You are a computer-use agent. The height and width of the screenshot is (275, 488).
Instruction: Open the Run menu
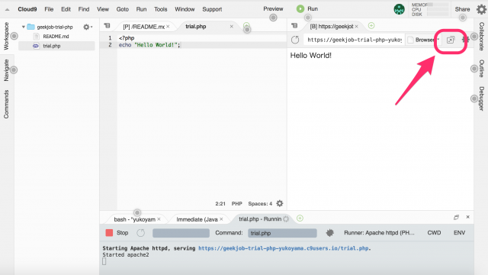tap(141, 9)
